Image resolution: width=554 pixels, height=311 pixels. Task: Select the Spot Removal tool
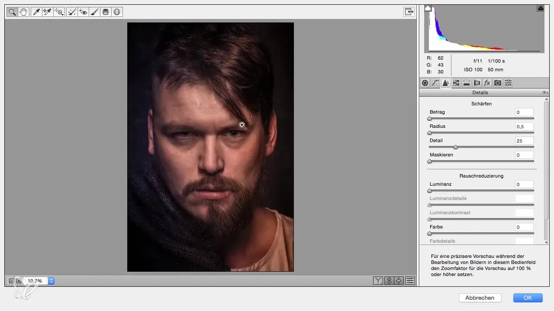[x=73, y=12]
